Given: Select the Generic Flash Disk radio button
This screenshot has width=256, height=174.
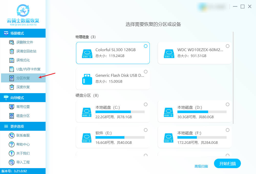Looking at the screenshot, I should click(146, 72).
